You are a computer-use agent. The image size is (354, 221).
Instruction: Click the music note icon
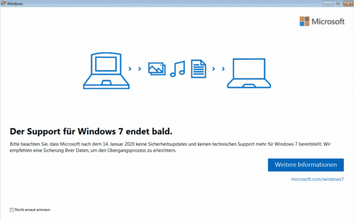tap(178, 69)
